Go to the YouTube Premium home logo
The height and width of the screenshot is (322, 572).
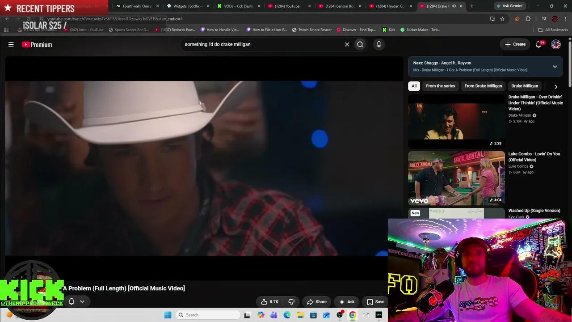coord(37,44)
